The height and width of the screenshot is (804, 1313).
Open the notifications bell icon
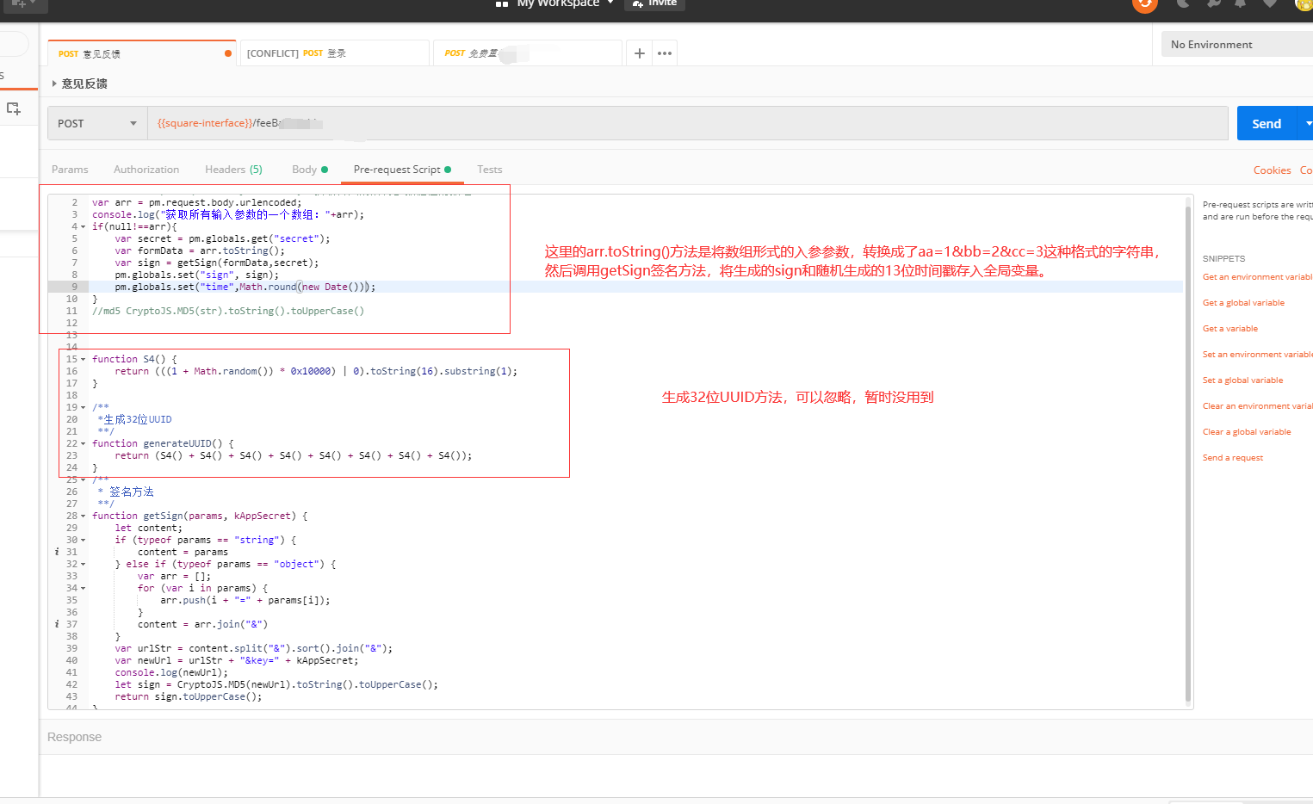(x=1241, y=4)
